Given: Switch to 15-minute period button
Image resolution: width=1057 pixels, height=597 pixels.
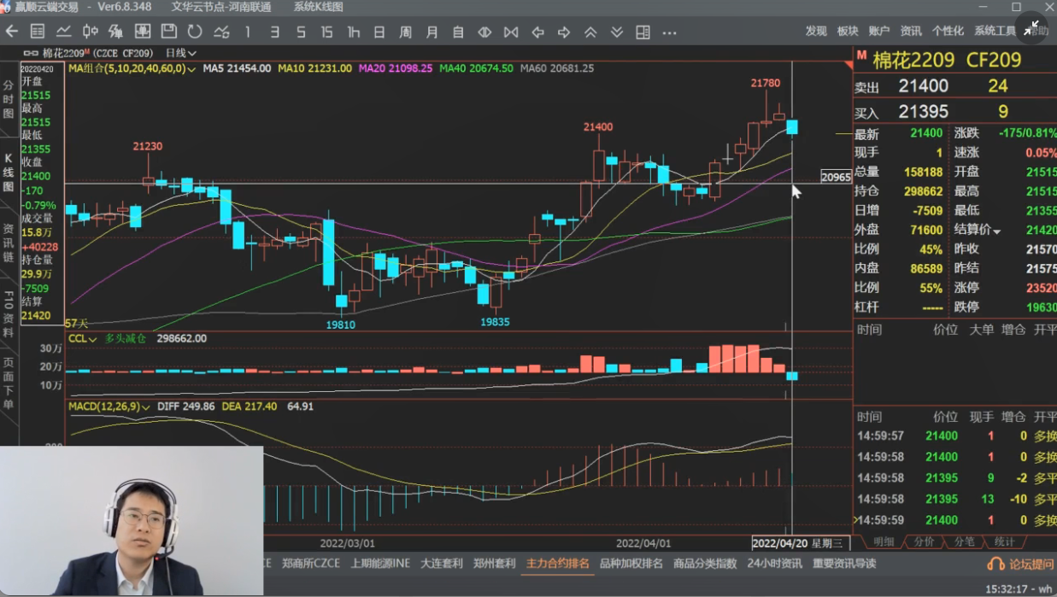Looking at the screenshot, I should coord(326,32).
